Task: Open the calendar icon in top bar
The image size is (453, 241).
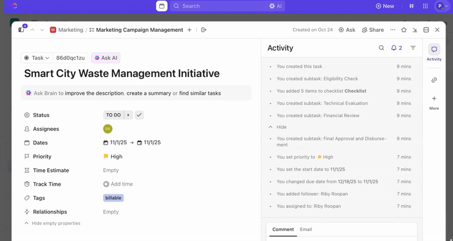Action: point(162,6)
